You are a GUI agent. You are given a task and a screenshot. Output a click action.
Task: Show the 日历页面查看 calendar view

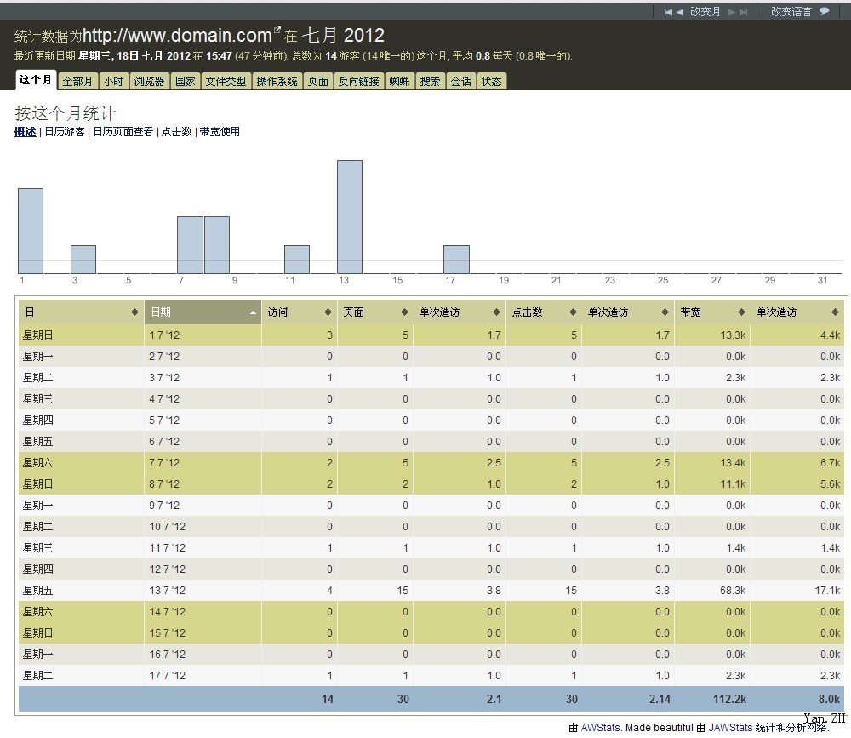click(123, 131)
